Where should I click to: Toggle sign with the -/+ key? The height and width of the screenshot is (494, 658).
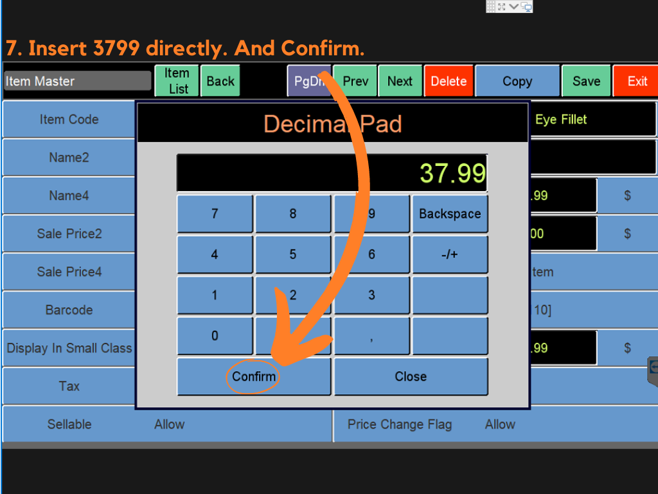pos(449,255)
